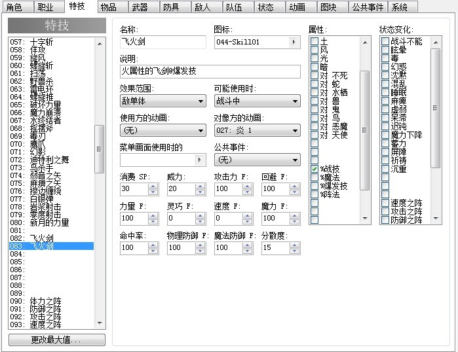Select skill 057: 十字斩
Viewport: 458px width, 352px height.
pos(51,42)
